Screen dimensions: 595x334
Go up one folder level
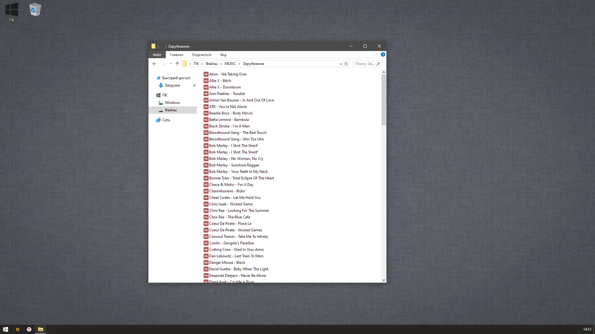(177, 64)
